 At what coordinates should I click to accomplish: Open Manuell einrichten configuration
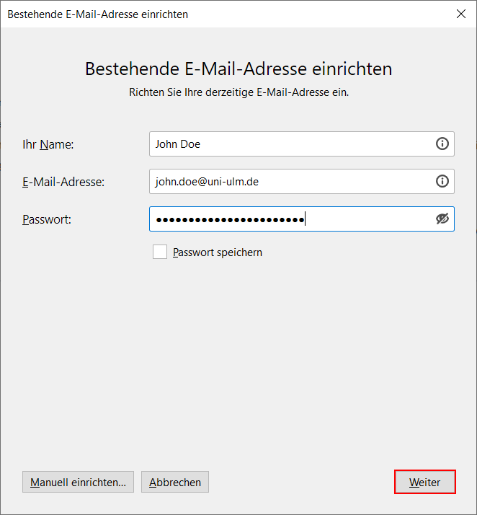pyautogui.click(x=78, y=482)
